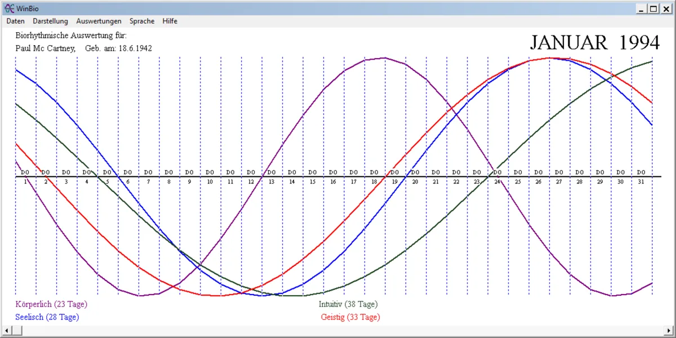Select day 1 on the chart axis
The height and width of the screenshot is (338, 676).
(25, 182)
